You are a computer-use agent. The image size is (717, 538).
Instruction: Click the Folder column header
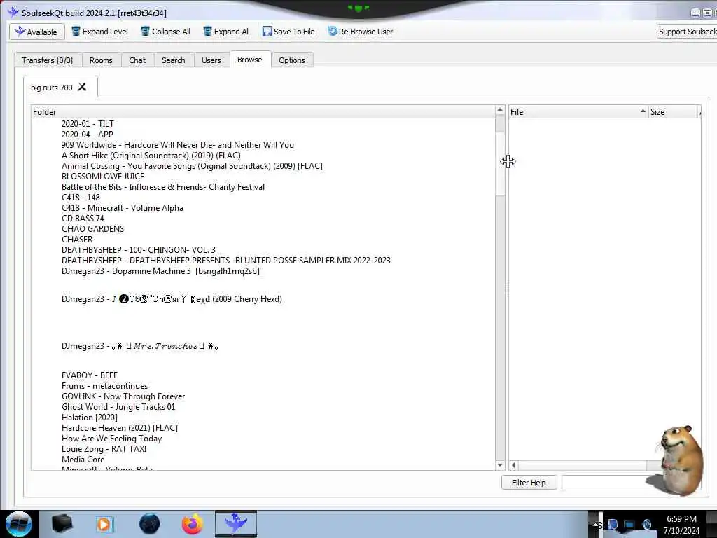click(263, 111)
